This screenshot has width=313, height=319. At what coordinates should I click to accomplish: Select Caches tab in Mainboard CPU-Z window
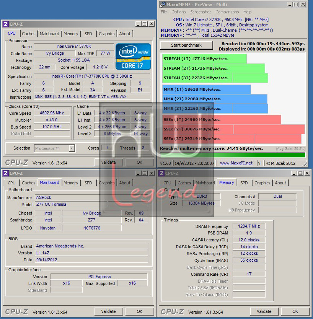[29, 183]
